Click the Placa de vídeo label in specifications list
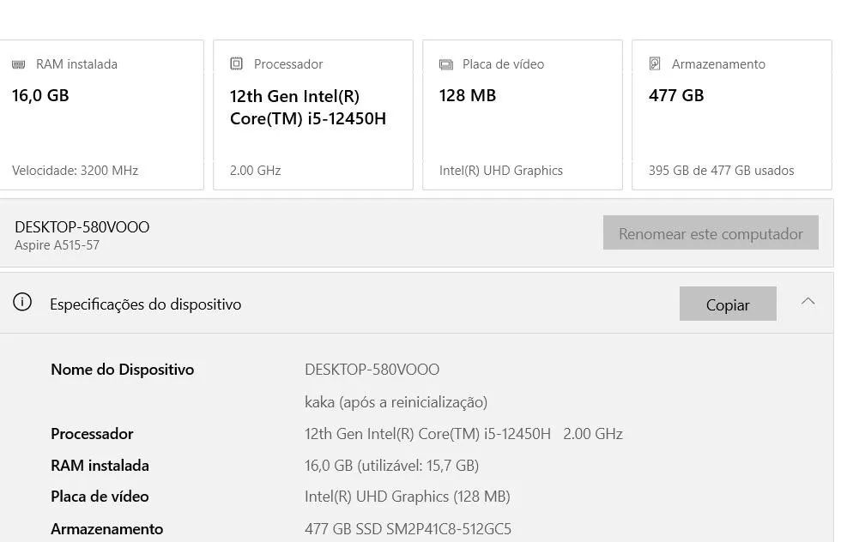847x542 pixels. tap(100, 497)
